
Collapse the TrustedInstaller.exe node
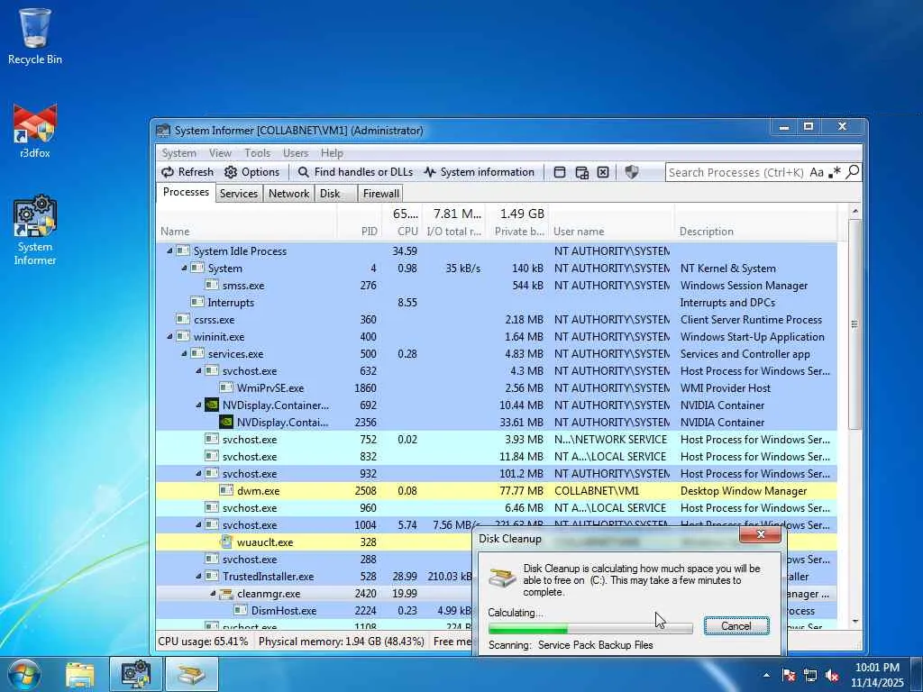click(x=198, y=576)
